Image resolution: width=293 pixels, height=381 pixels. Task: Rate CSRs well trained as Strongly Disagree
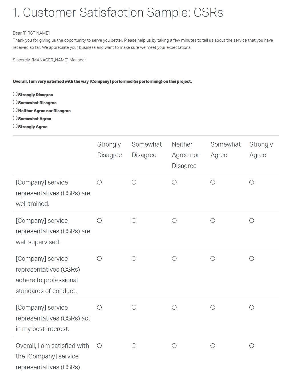(99, 182)
